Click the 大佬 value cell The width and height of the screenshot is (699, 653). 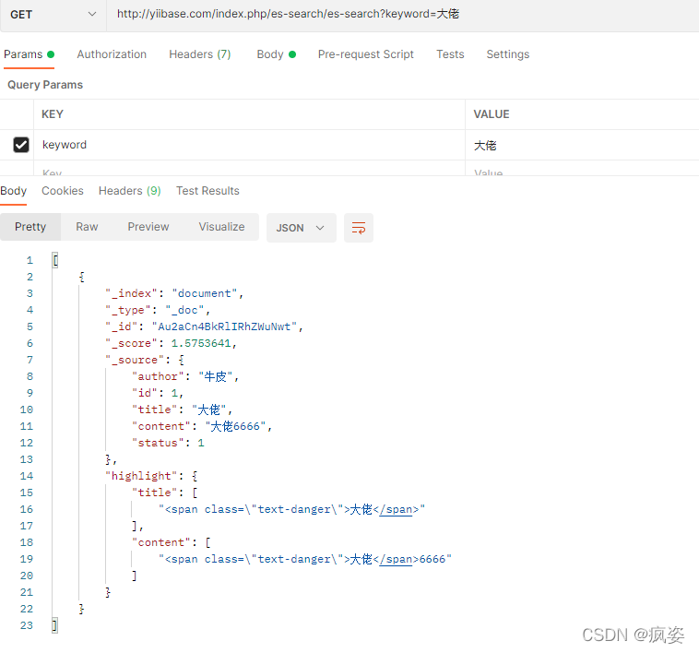tap(582, 146)
